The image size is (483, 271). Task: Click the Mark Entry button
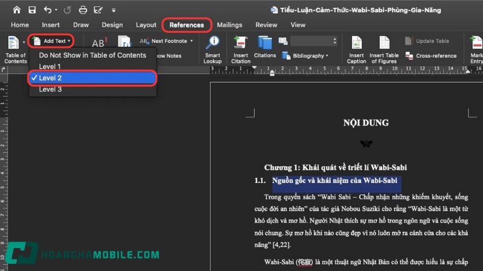click(x=476, y=49)
